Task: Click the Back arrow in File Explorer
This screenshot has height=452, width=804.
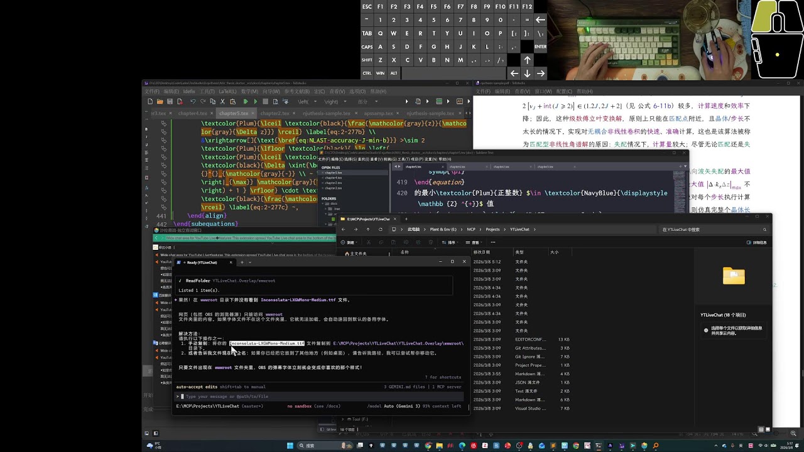Action: coord(344,229)
